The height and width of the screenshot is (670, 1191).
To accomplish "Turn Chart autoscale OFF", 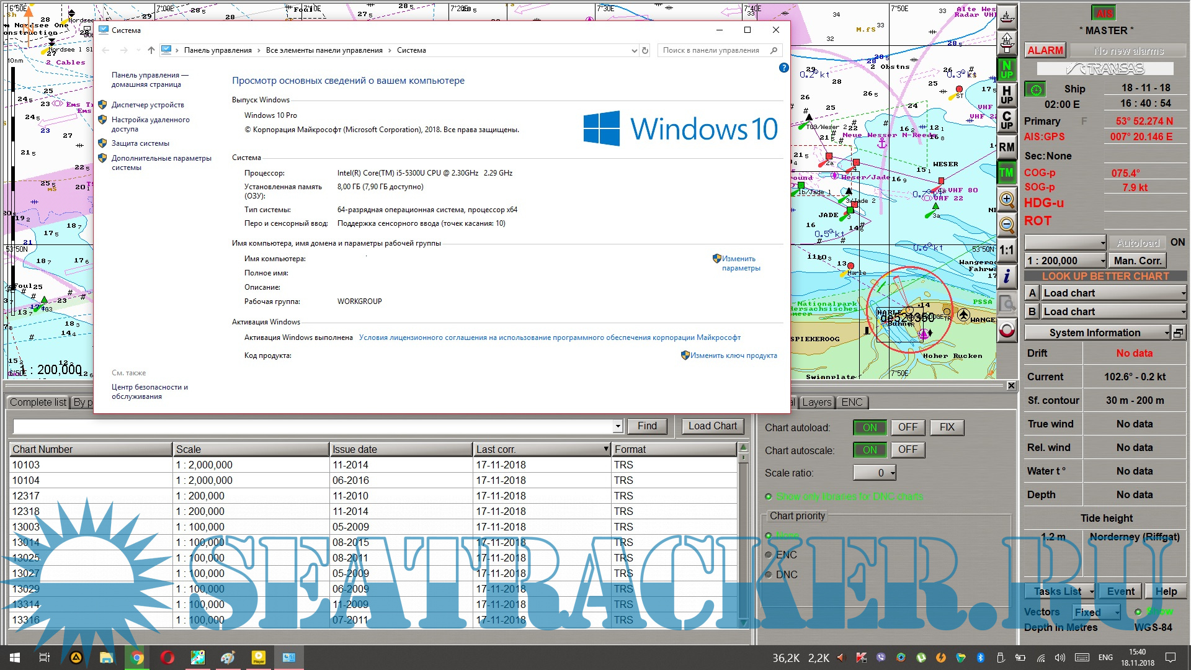I will click(908, 450).
